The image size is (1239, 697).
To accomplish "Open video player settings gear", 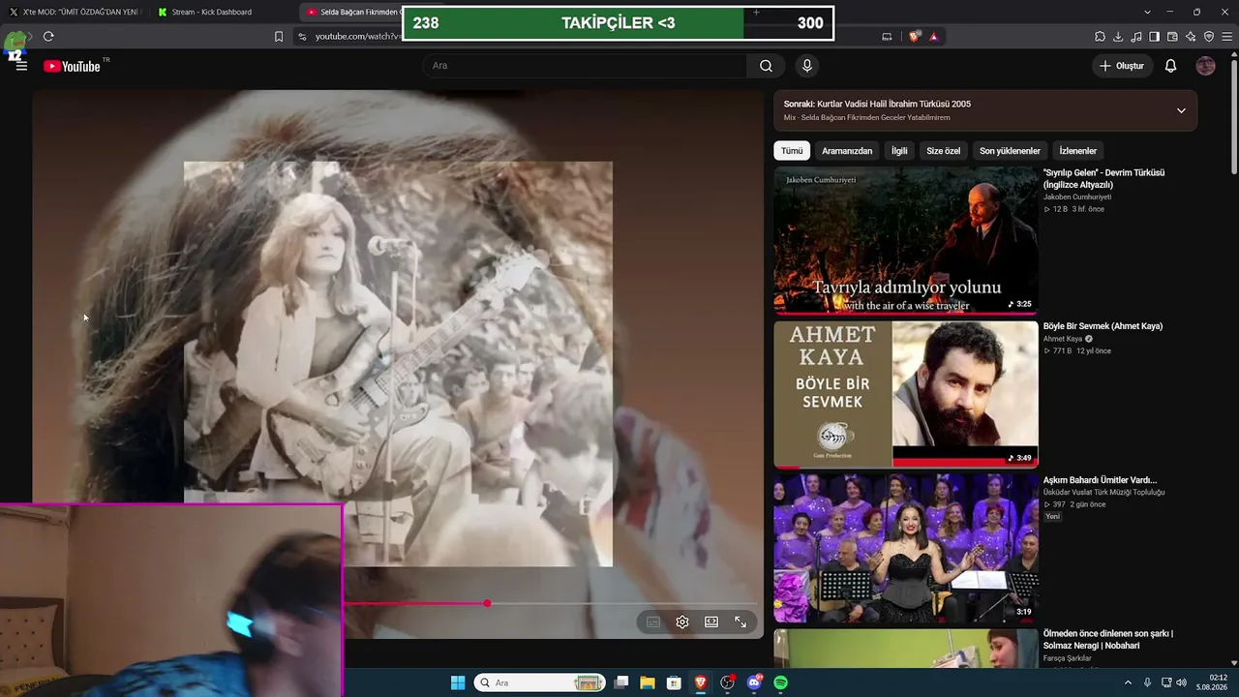I will pyautogui.click(x=682, y=622).
